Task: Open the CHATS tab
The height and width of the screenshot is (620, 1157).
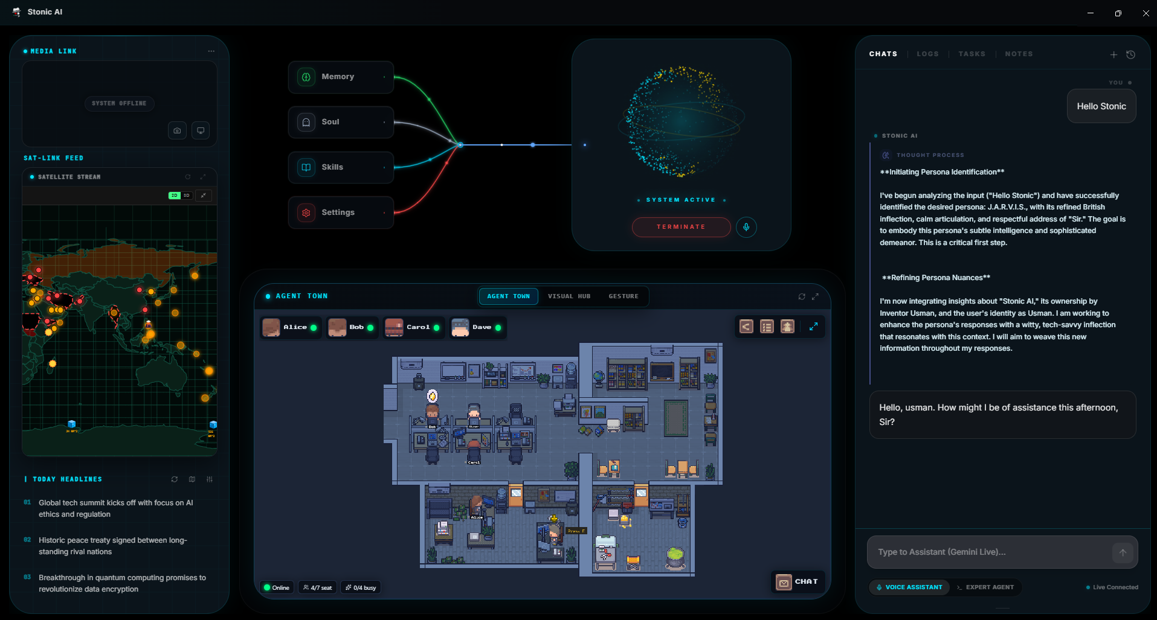Action: coord(883,54)
